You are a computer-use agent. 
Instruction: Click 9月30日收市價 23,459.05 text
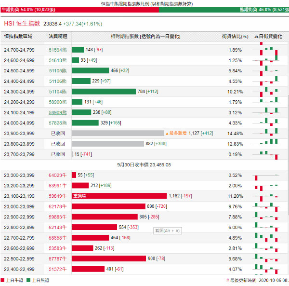coord(144,165)
